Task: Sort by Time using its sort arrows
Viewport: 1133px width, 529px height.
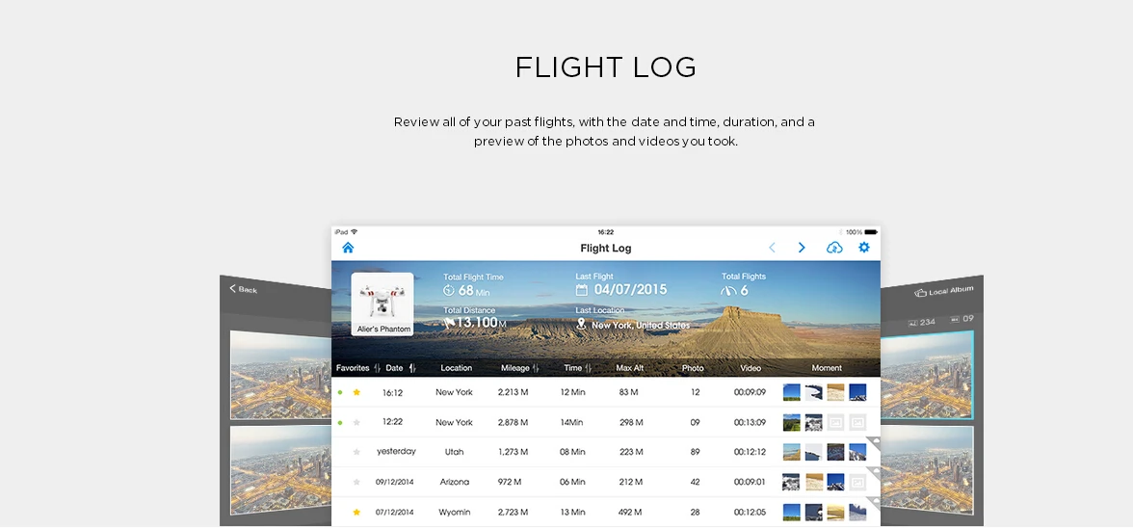Action: point(588,368)
